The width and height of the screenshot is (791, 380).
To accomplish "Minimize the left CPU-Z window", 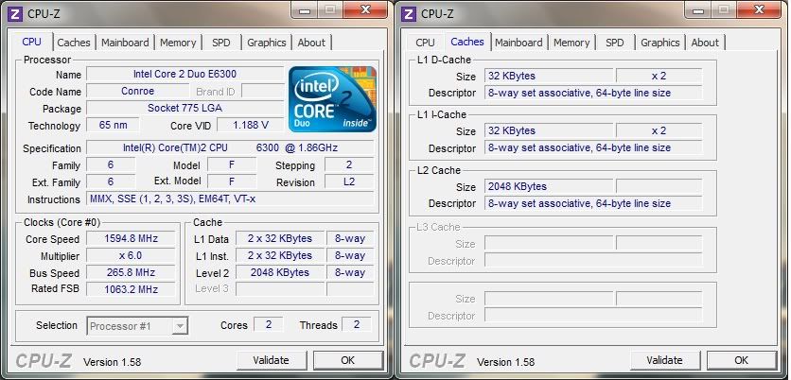I will [x=305, y=9].
